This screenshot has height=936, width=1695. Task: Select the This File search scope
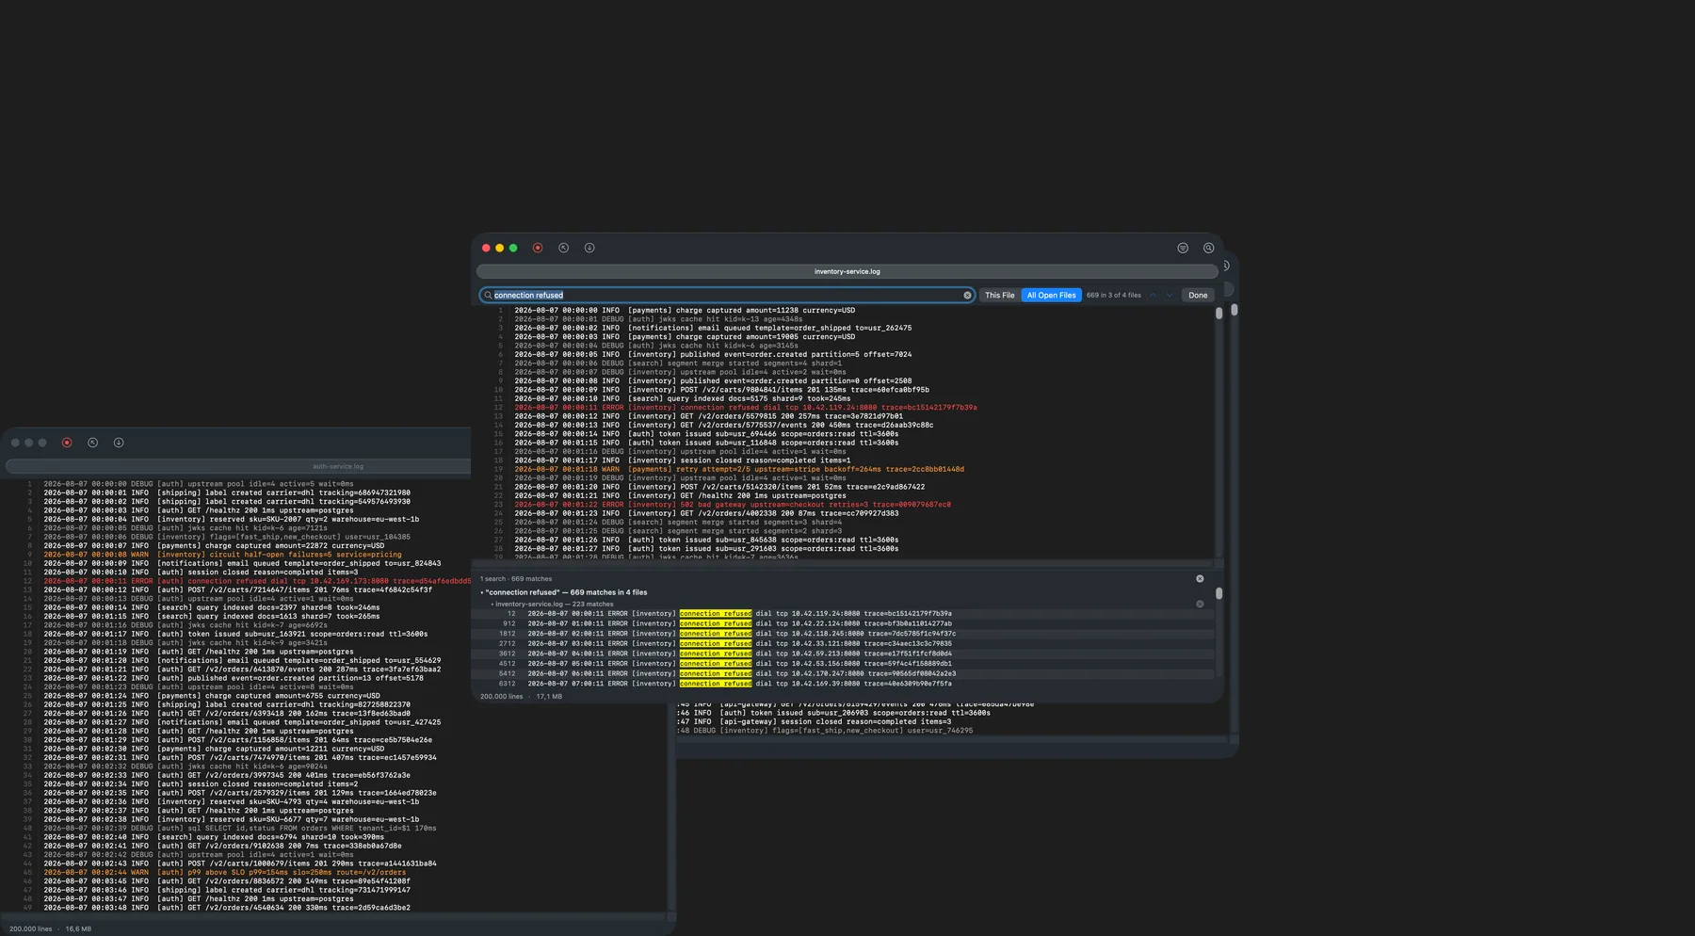(x=1000, y=295)
